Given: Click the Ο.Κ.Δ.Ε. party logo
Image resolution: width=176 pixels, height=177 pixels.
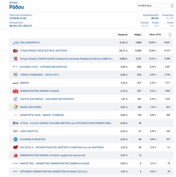Looking at the screenshot, I should [x=16, y=172].
